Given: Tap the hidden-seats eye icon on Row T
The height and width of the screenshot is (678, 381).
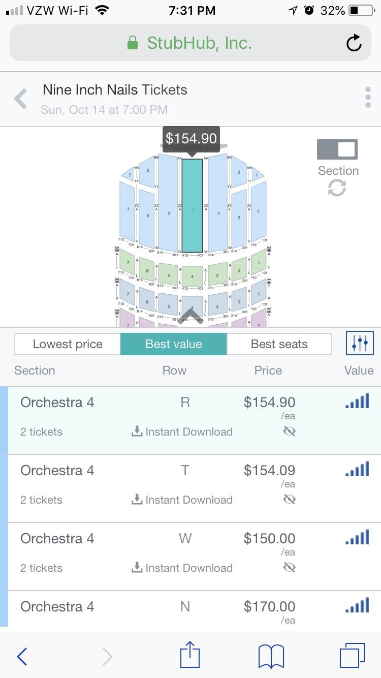Looking at the screenshot, I should coord(289,500).
